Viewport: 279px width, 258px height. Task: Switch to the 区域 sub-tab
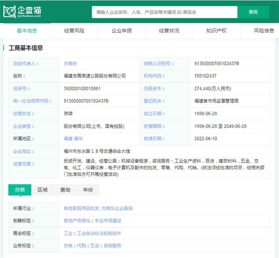point(42,190)
